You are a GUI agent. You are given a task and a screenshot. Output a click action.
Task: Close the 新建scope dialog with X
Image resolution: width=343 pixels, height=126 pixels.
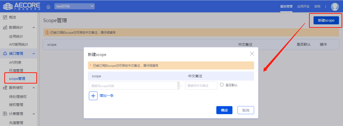[x=252, y=54]
